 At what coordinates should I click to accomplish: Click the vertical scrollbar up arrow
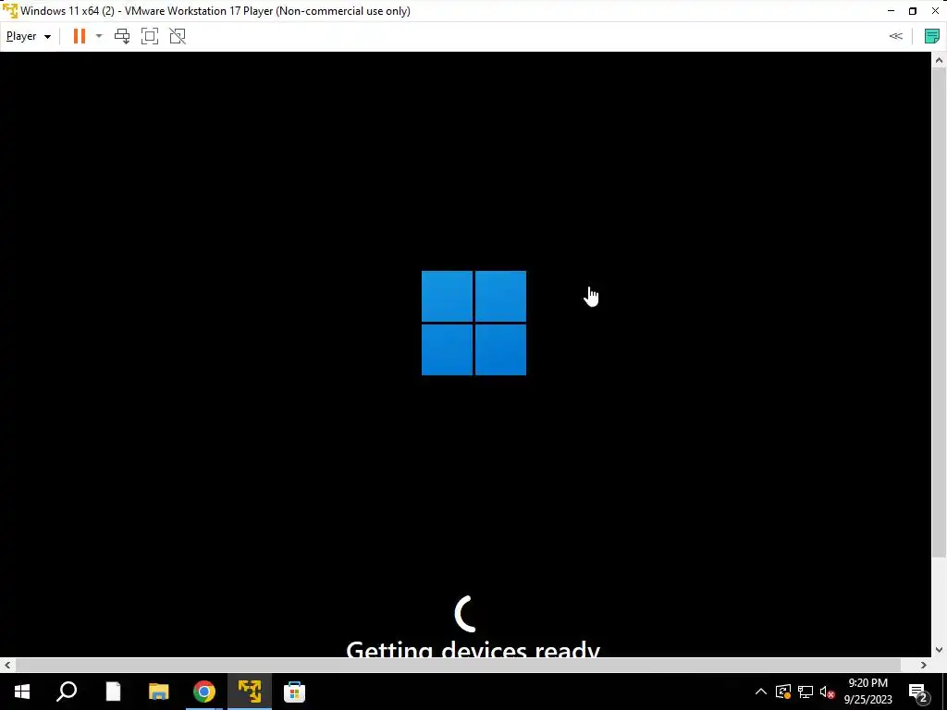pos(939,60)
